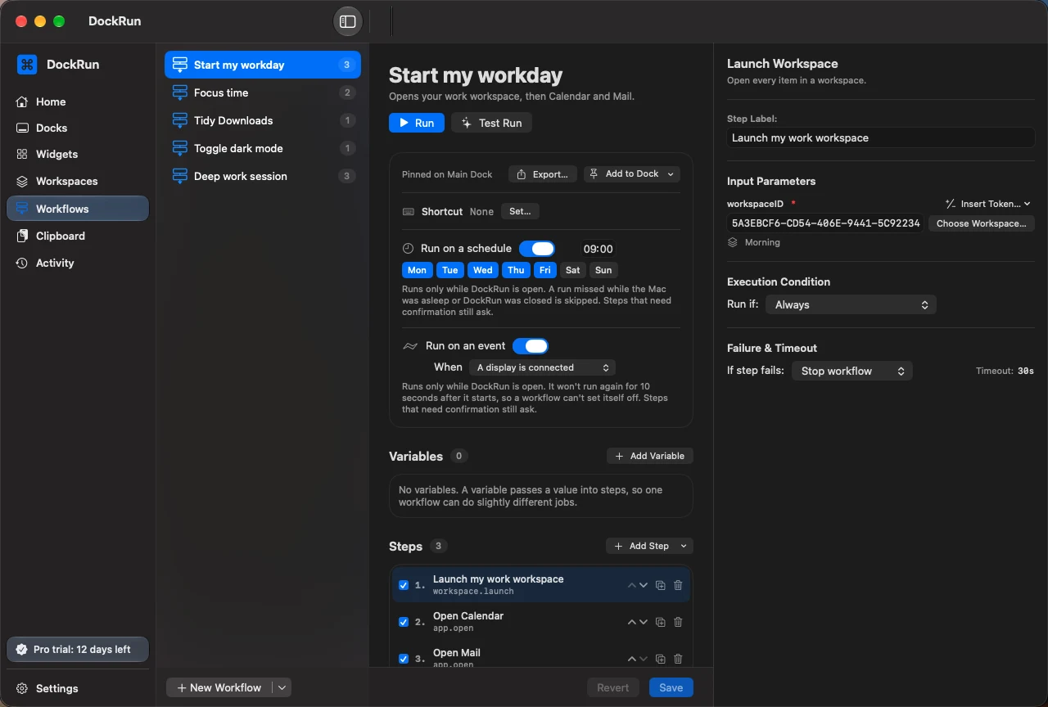Viewport: 1048px width, 707px height.
Task: Go to Home in the sidebar
Action: 78,101
